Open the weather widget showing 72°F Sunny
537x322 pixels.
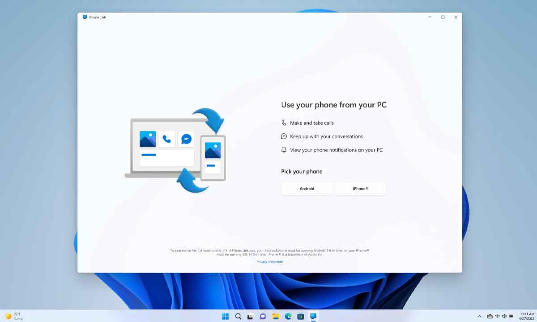pyautogui.click(x=14, y=316)
